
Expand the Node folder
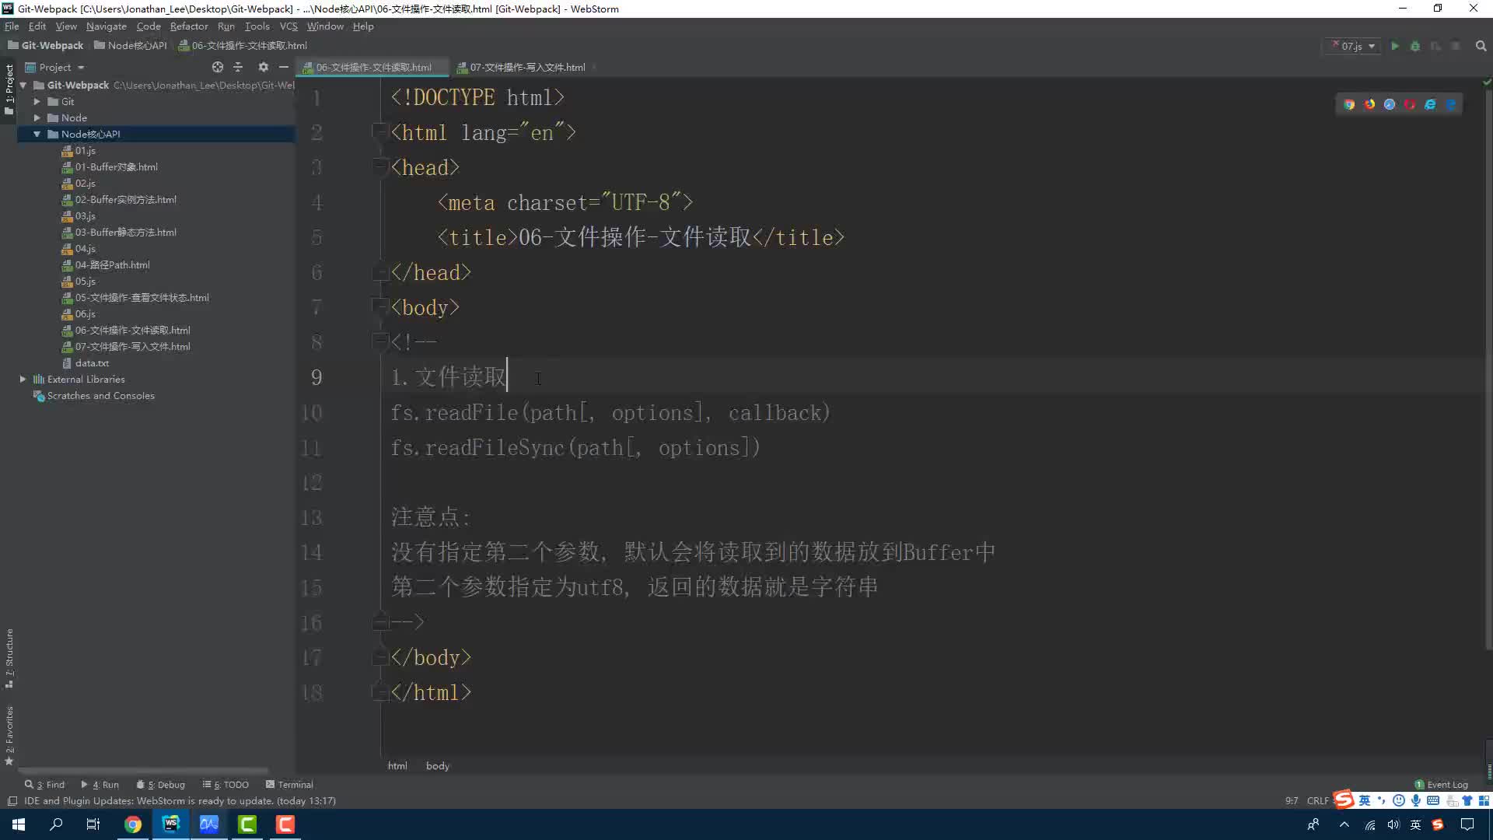click(x=37, y=118)
